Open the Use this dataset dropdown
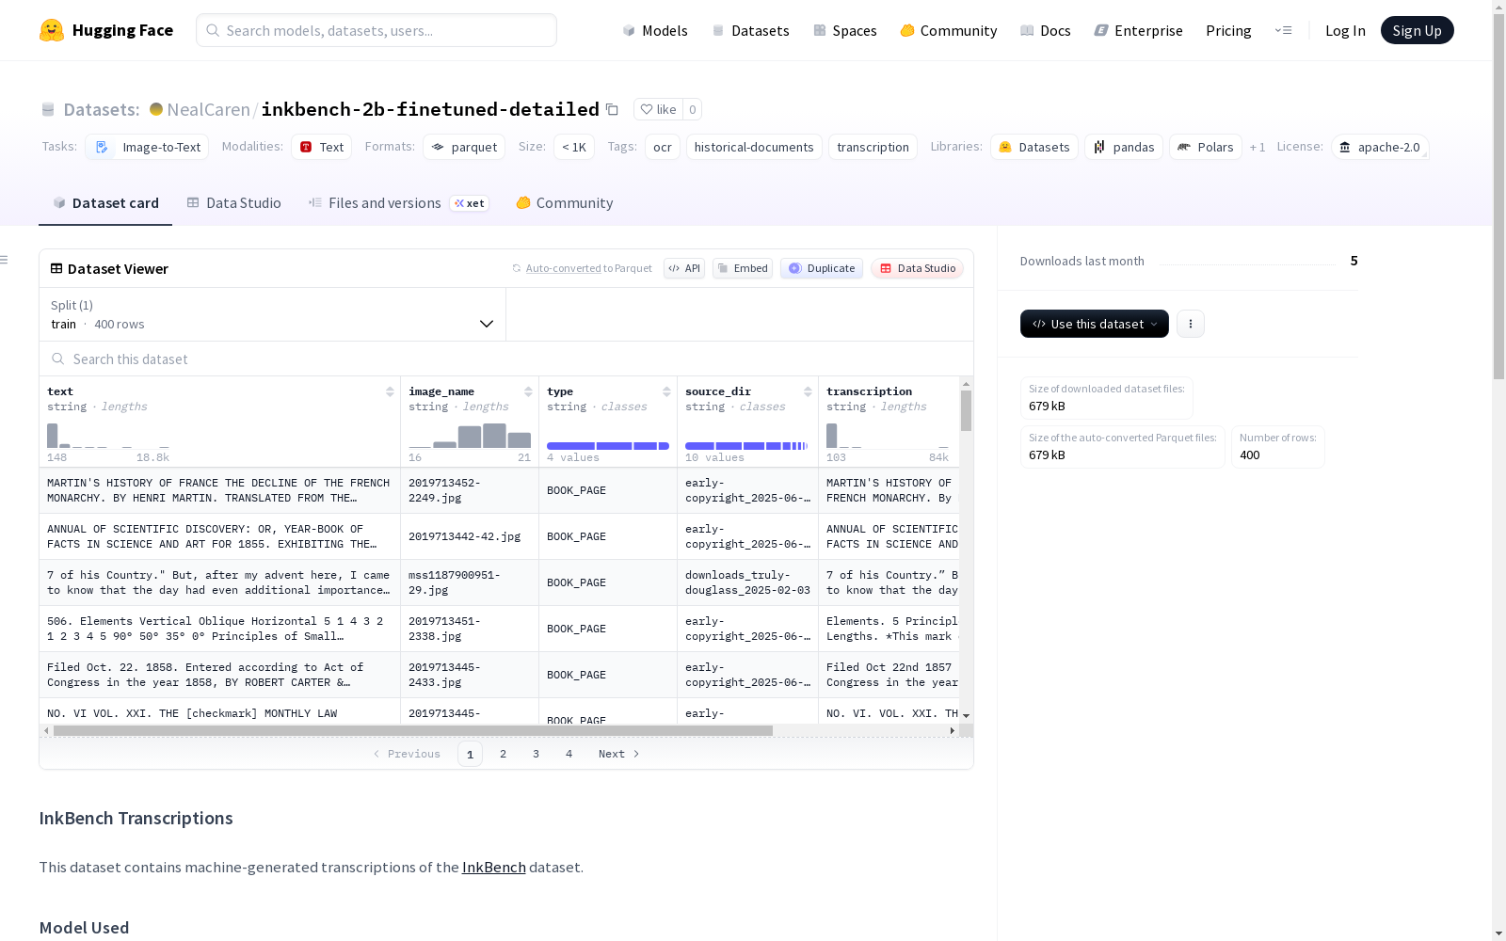1506x941 pixels. (1095, 324)
